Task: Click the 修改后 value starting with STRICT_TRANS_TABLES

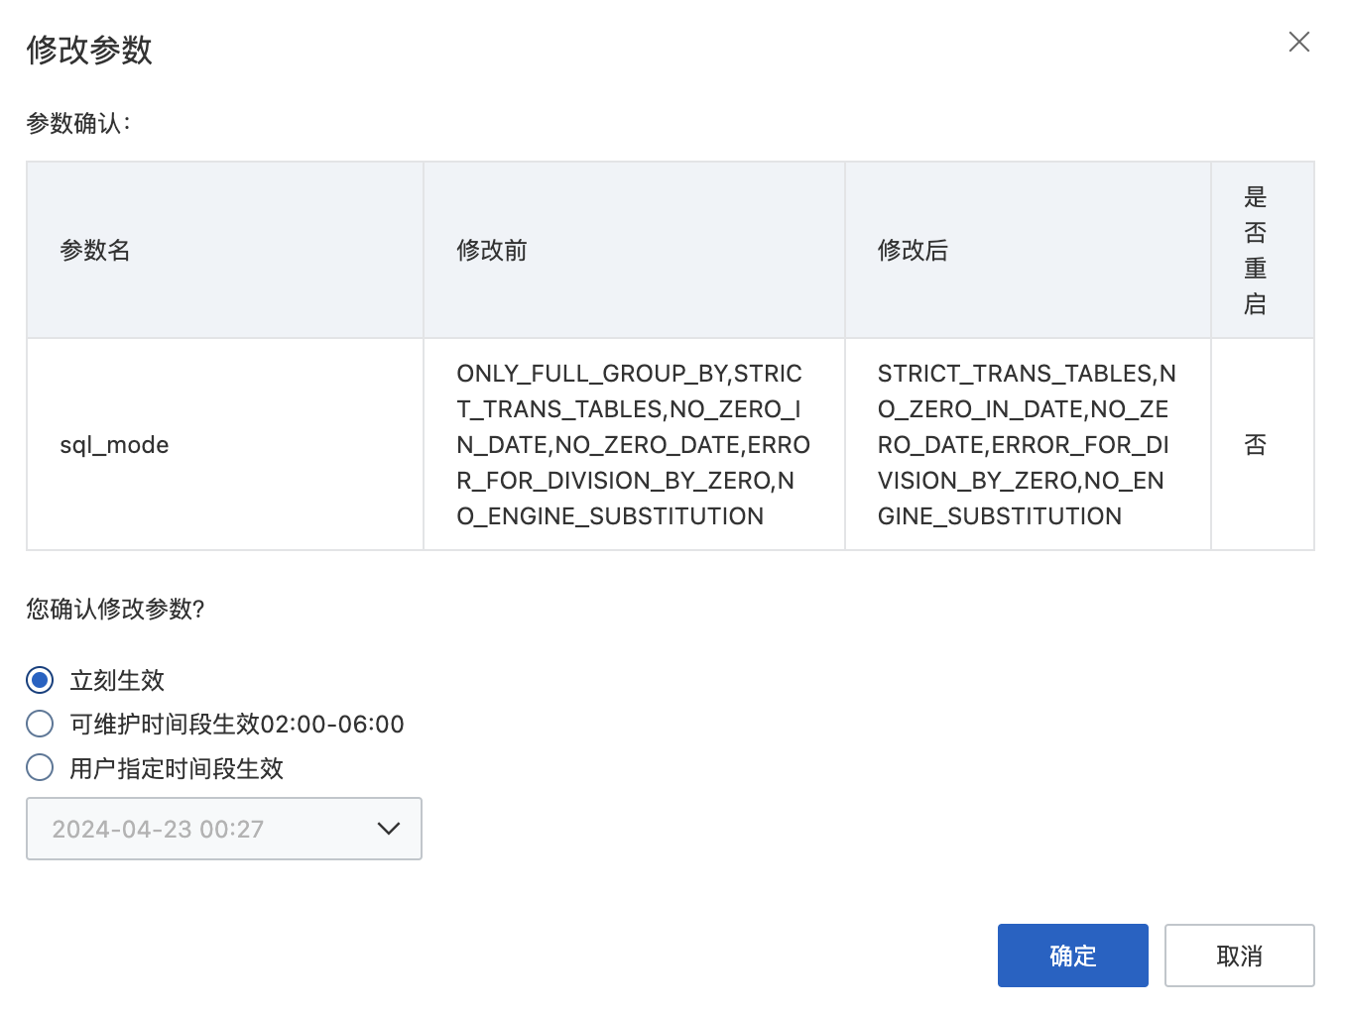Action: click(x=1027, y=445)
